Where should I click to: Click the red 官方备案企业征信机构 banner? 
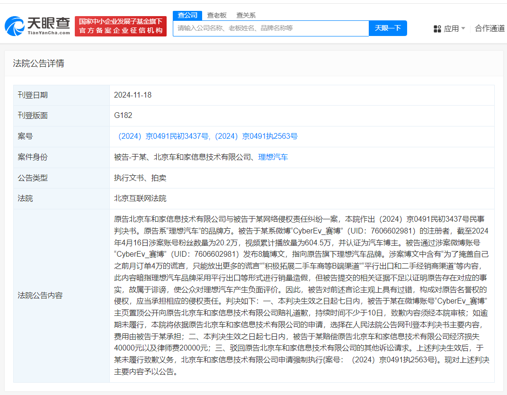(121, 26)
